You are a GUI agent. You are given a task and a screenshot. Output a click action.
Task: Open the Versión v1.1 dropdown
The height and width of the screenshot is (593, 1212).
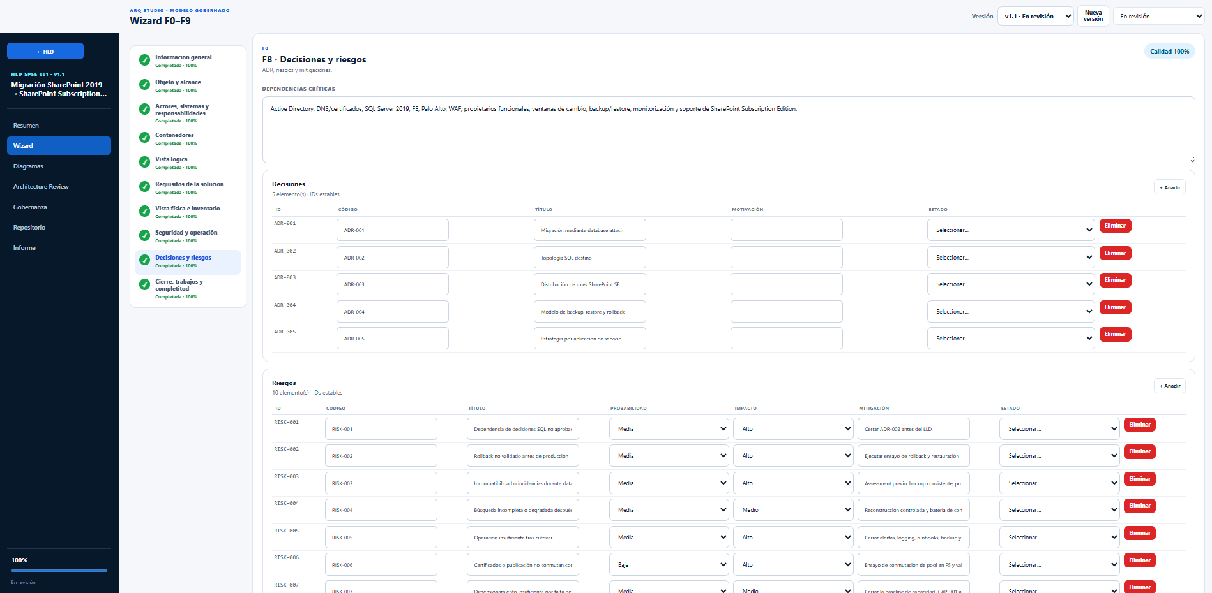click(1036, 17)
